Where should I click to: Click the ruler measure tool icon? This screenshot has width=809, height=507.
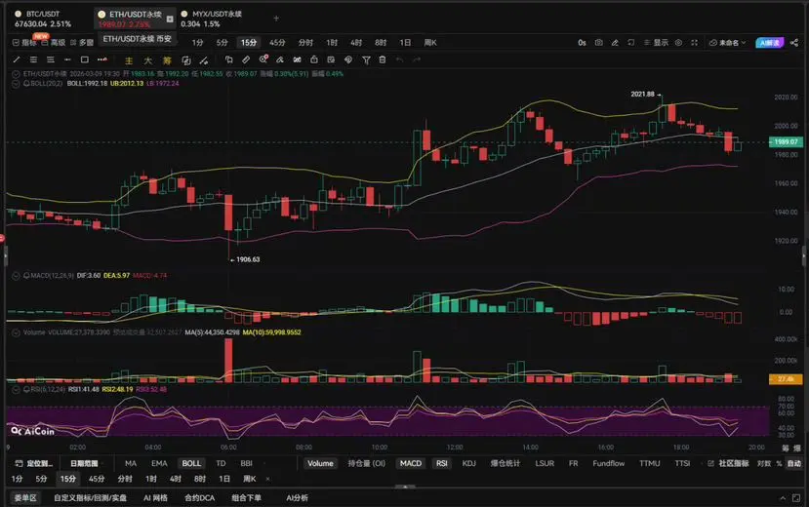(x=246, y=59)
